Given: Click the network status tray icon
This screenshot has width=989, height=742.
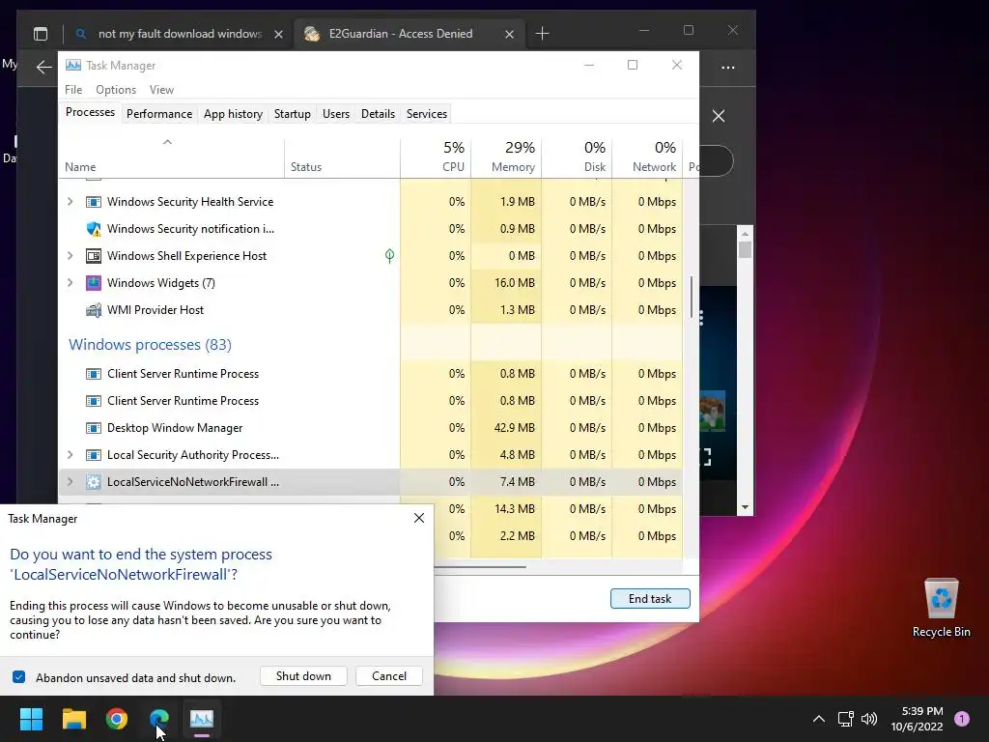Looking at the screenshot, I should [x=845, y=719].
